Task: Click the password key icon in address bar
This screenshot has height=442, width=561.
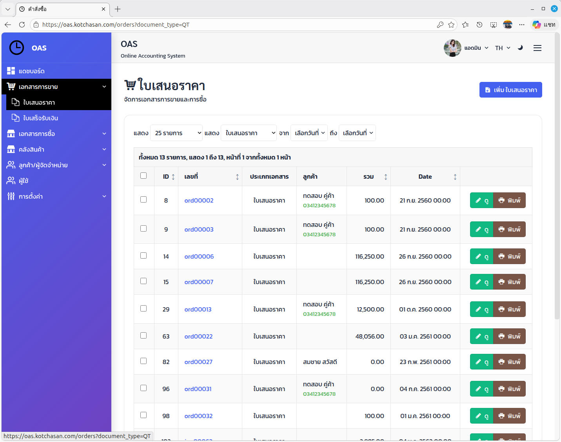Action: coord(440,25)
